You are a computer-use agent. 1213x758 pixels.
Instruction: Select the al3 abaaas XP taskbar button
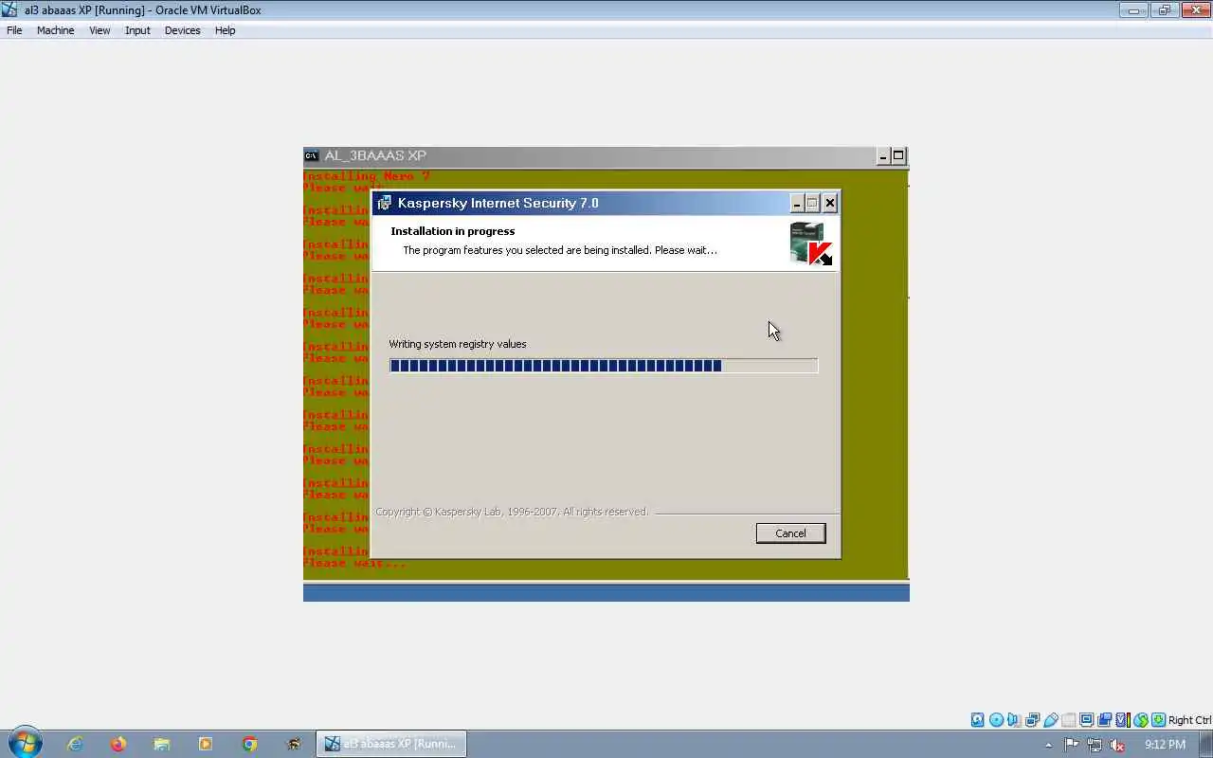pyautogui.click(x=390, y=744)
